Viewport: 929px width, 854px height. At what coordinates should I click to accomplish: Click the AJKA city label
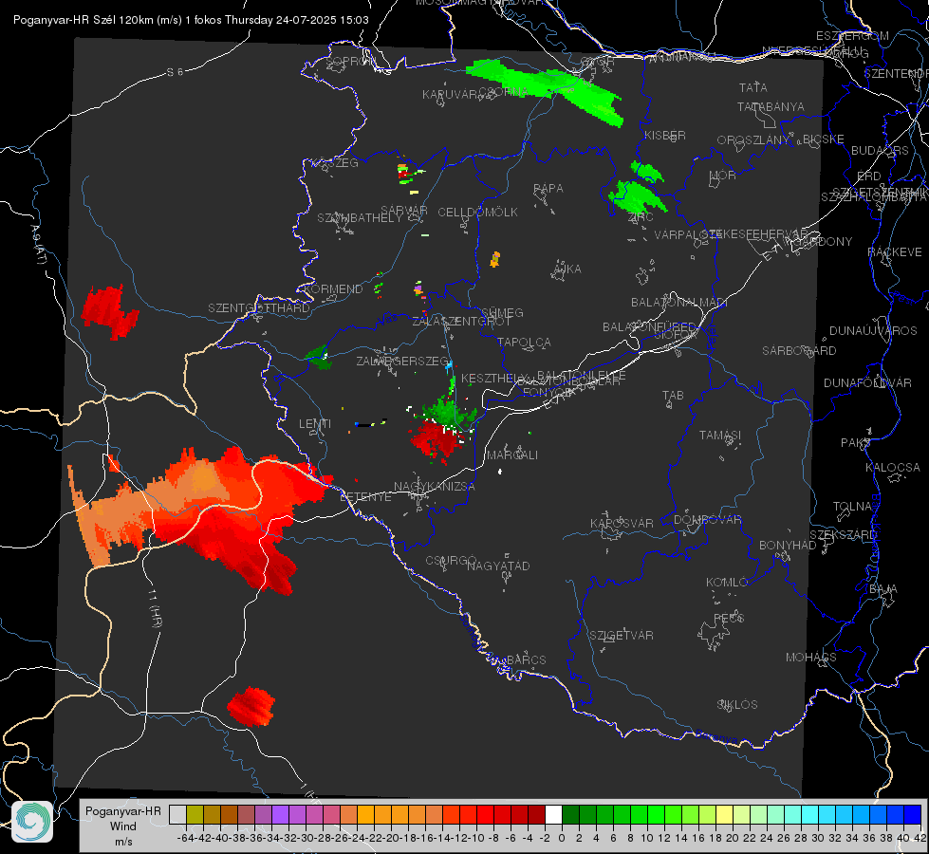(567, 269)
